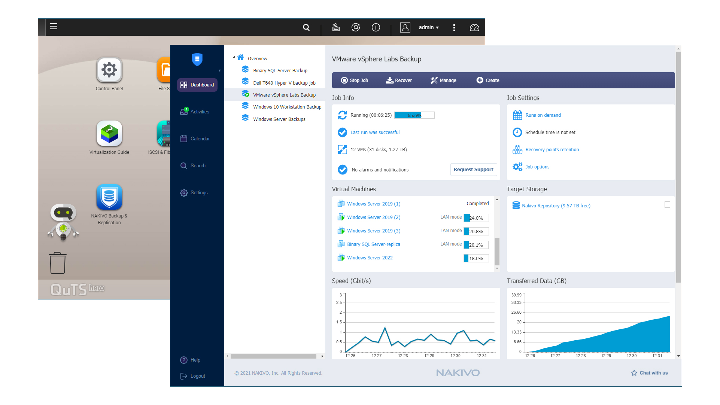Click the Virtual Machines list scrollbar
Viewport: 720px width, 405px height.
coord(497,251)
